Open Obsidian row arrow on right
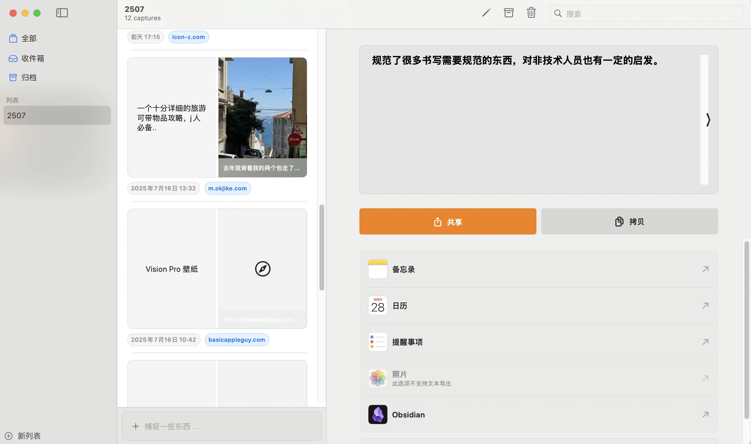The width and height of the screenshot is (751, 444). coord(705,415)
